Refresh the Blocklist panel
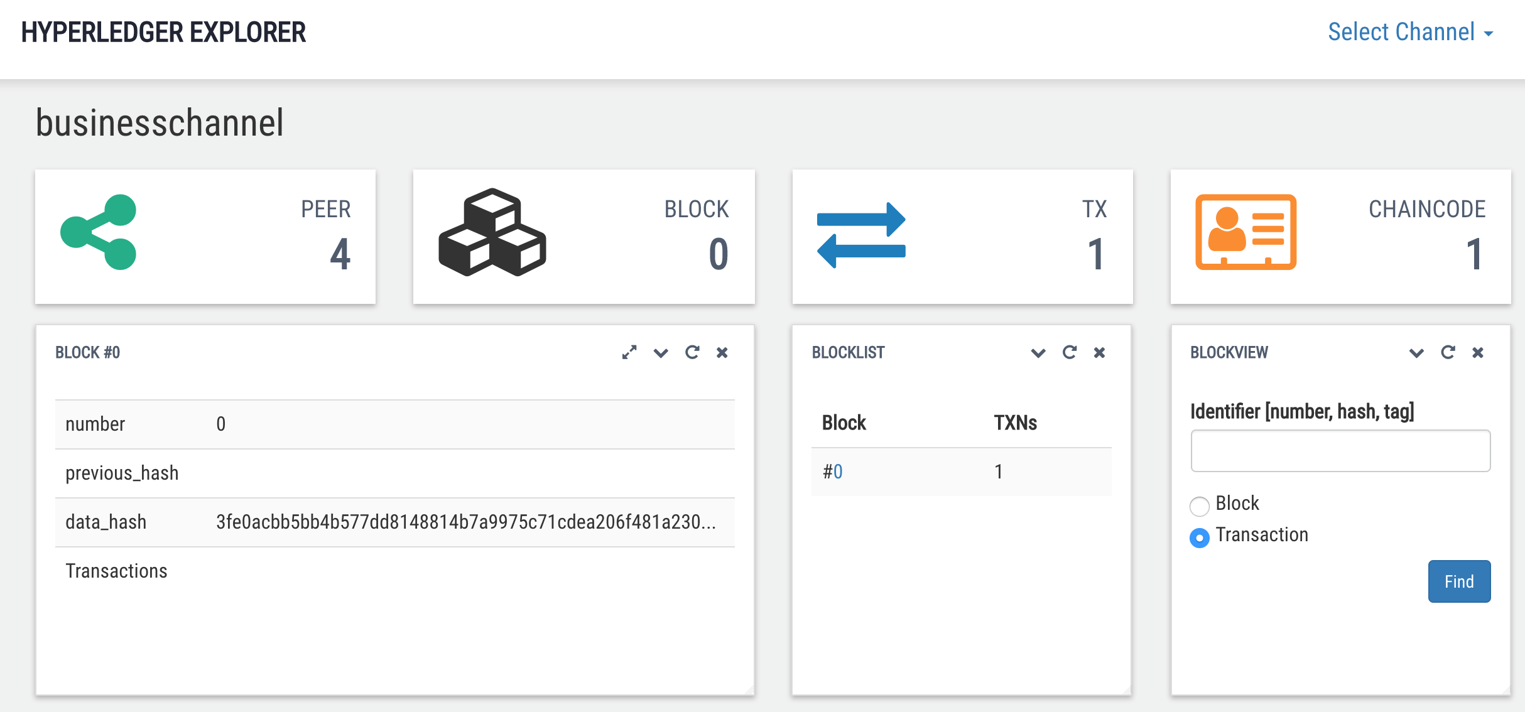The height and width of the screenshot is (712, 1525). click(x=1070, y=352)
